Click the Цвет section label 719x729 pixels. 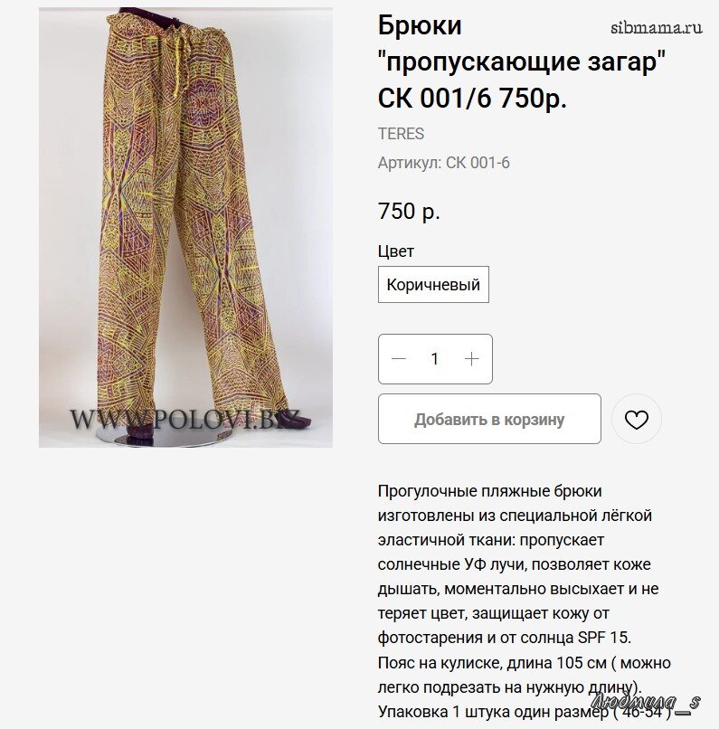[395, 251]
